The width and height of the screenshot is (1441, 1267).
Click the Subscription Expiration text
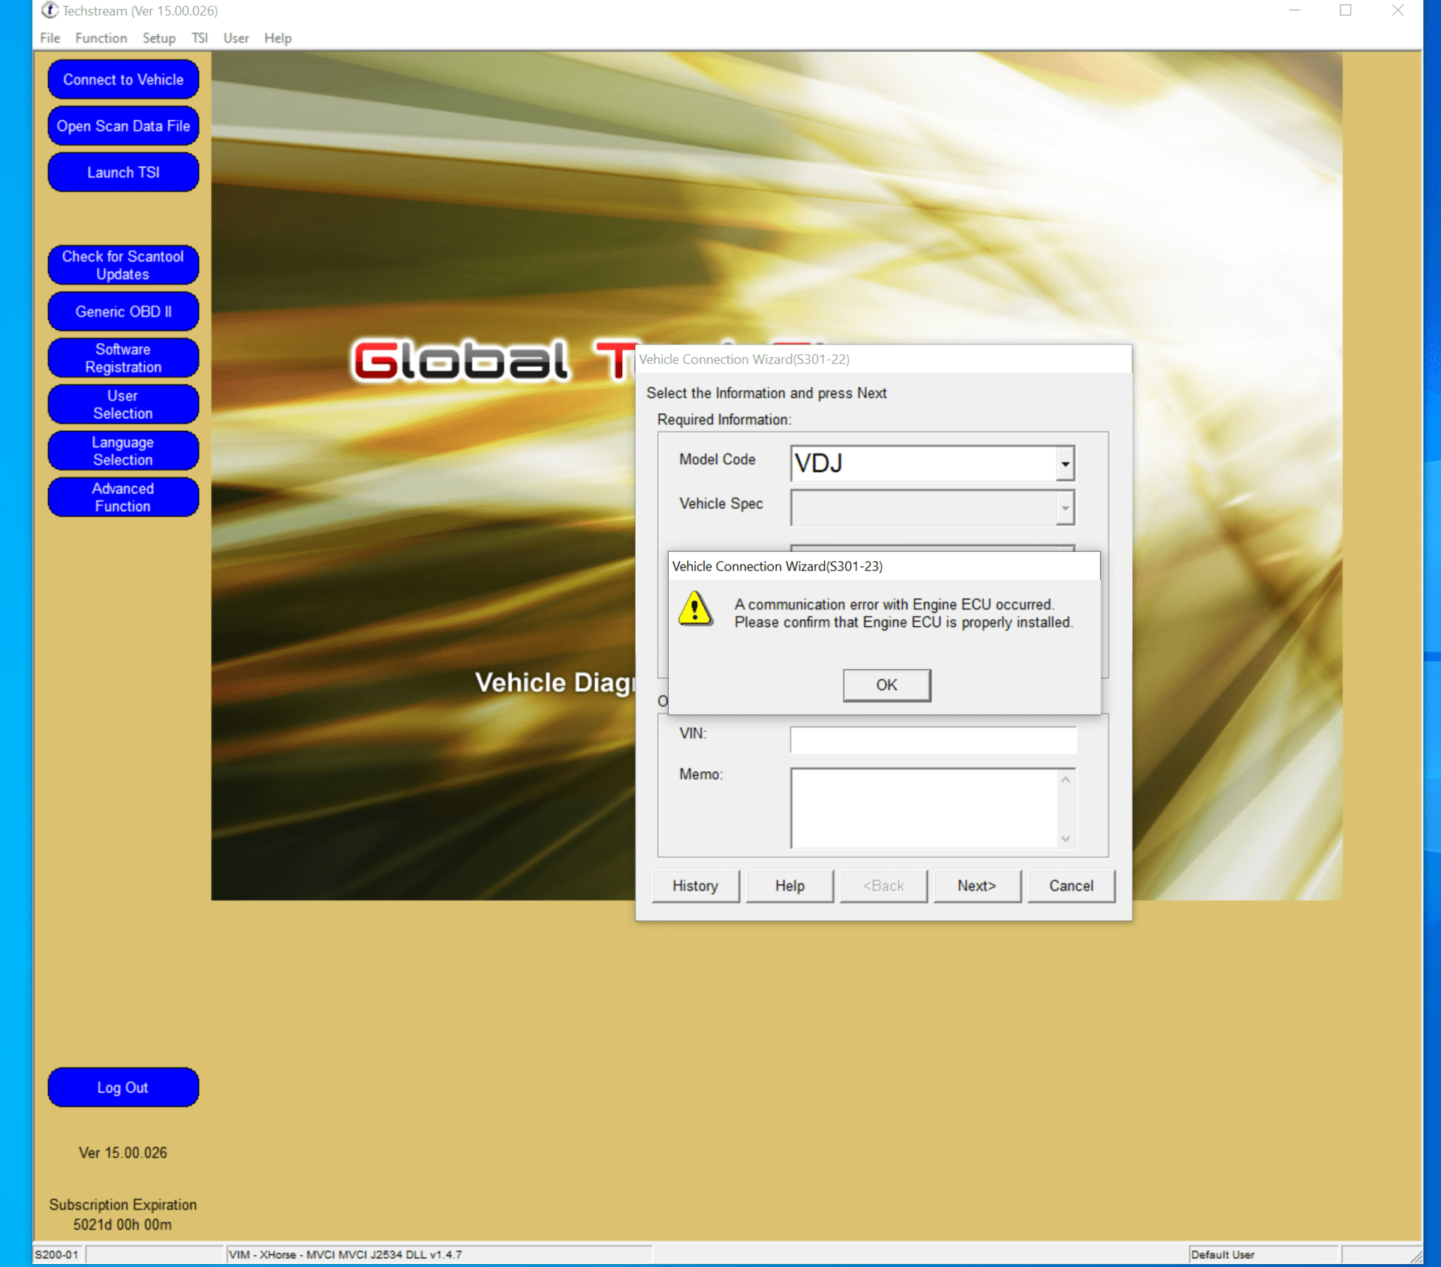click(123, 1214)
